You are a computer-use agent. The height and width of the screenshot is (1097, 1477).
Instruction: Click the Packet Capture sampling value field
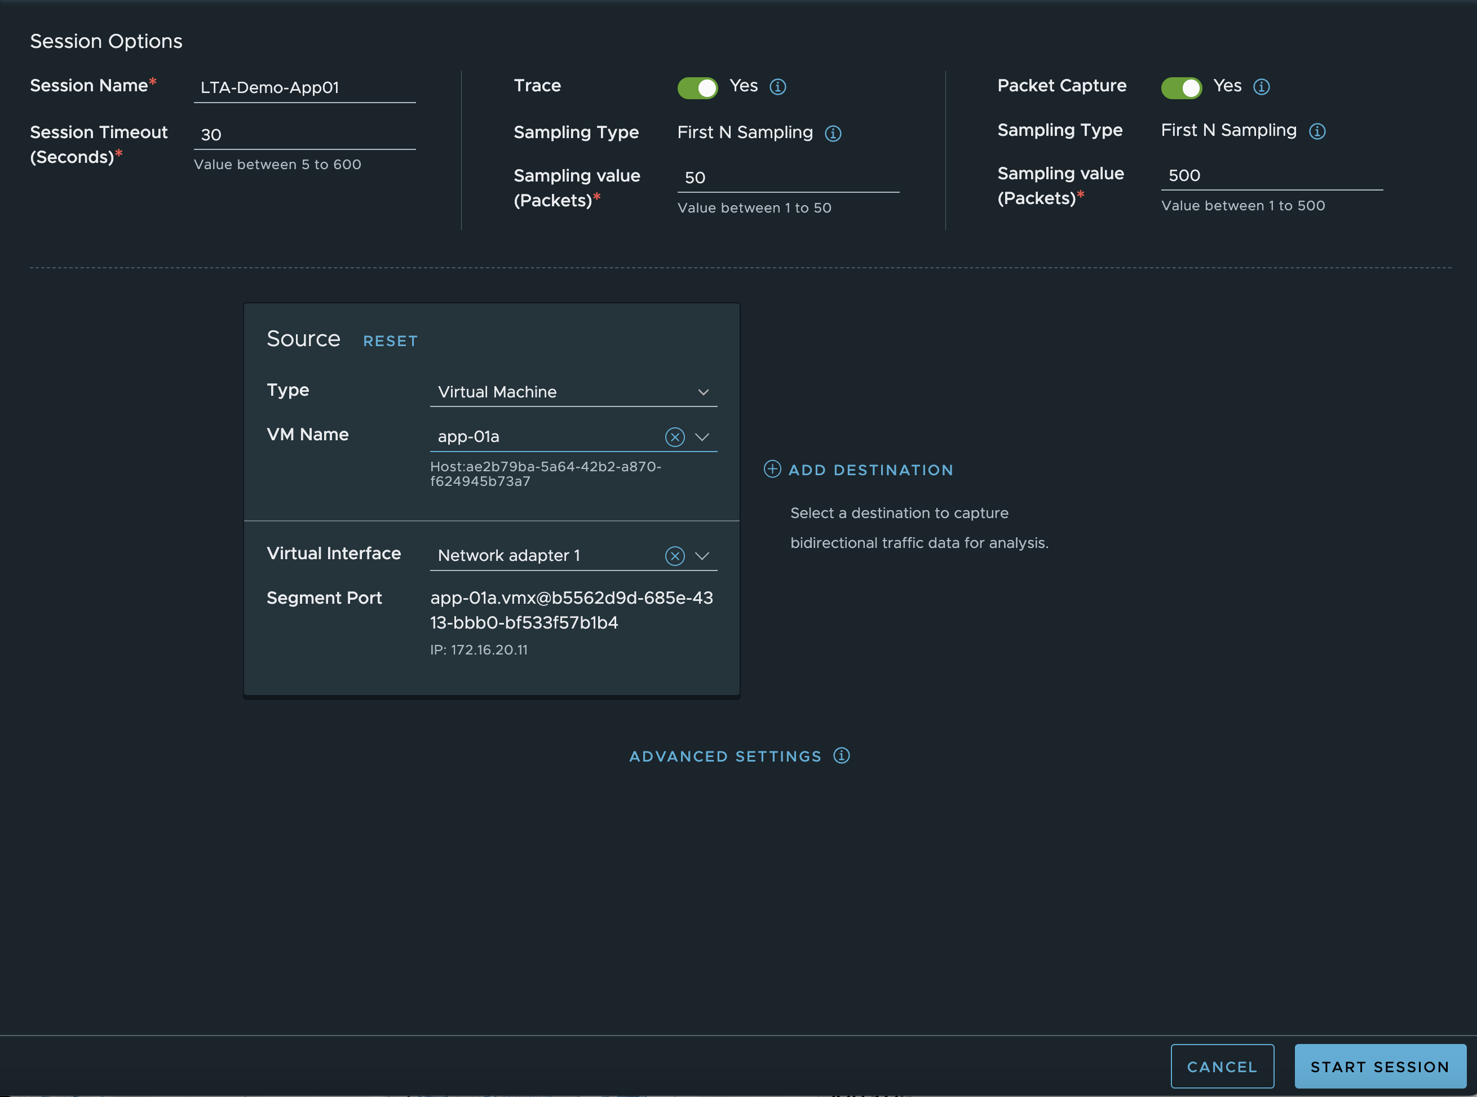click(x=1271, y=175)
